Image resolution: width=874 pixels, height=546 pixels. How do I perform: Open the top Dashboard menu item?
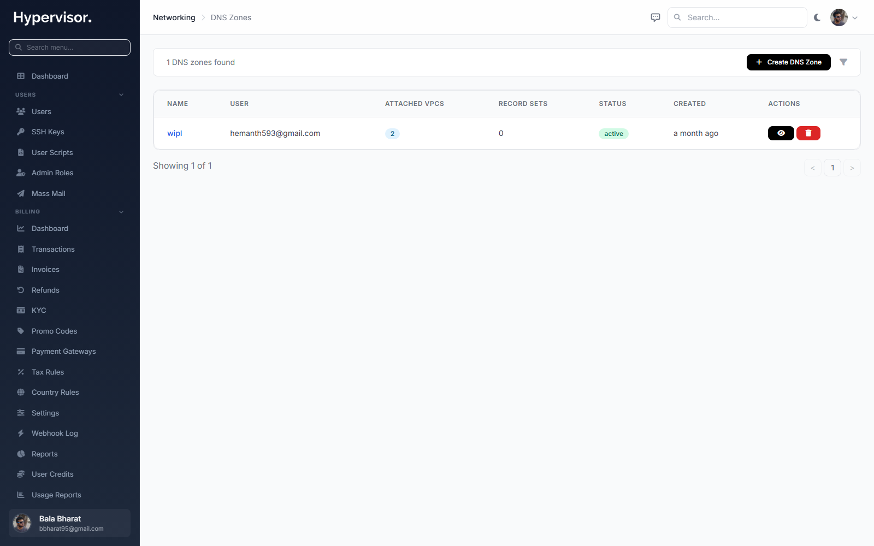pos(69,76)
